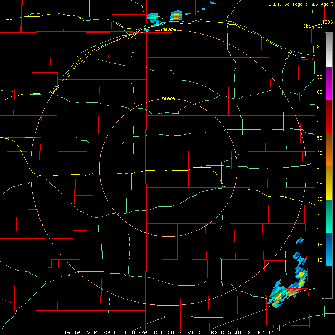Click the small blue echo above southeast storms

point(300,241)
